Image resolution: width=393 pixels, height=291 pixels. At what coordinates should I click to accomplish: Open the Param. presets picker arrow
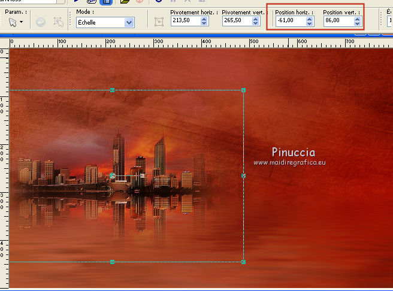point(22,22)
